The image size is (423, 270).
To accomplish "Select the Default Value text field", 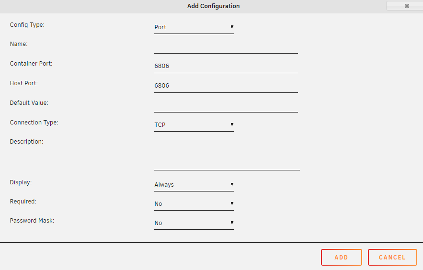I will (x=226, y=105).
